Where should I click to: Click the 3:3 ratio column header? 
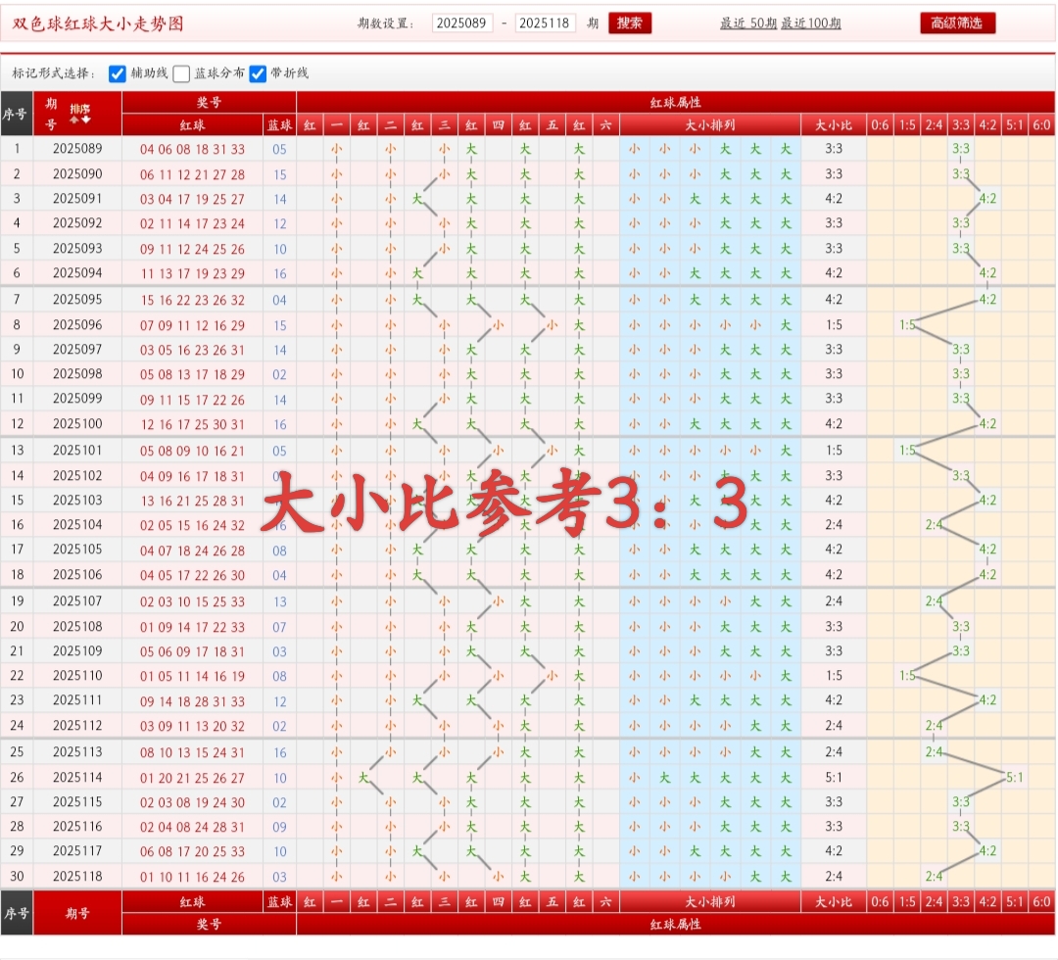(961, 124)
